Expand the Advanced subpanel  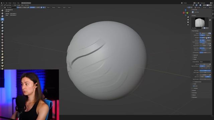(195, 55)
